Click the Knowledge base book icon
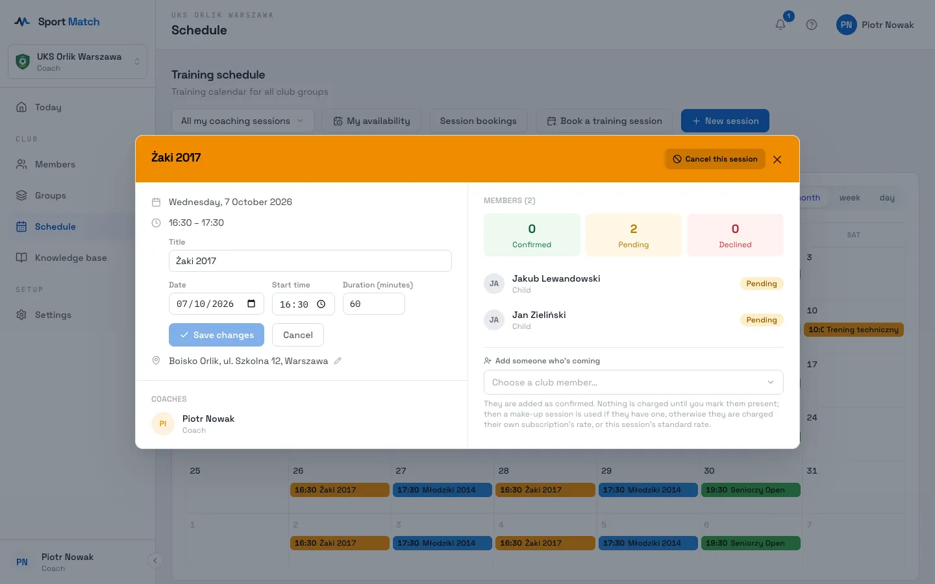The image size is (935, 584). (21, 258)
